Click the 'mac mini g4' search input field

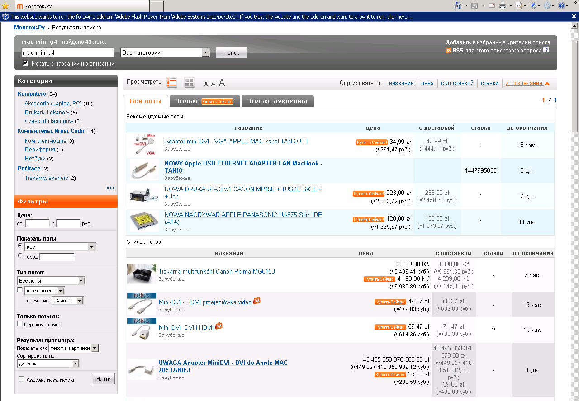tap(68, 52)
